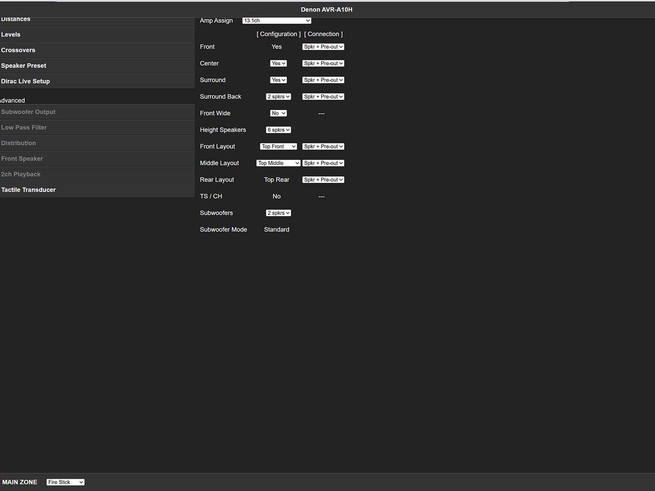The width and height of the screenshot is (655, 491).
Task: Click the TS / CH label
Action: point(211,196)
